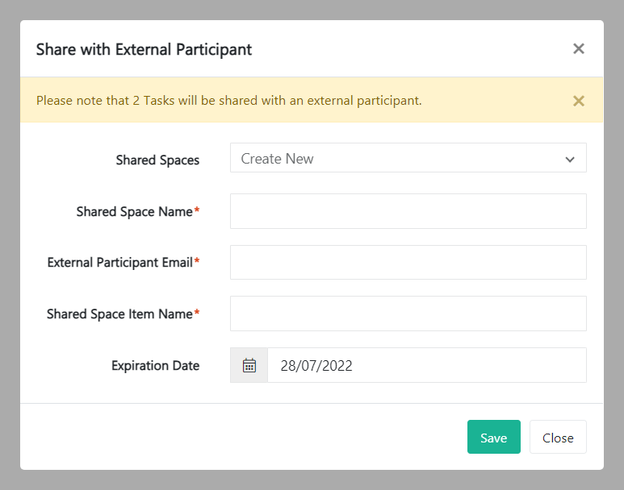Click the red asterisk after External Participant Email
This screenshot has height=490, width=624.
[197, 261]
